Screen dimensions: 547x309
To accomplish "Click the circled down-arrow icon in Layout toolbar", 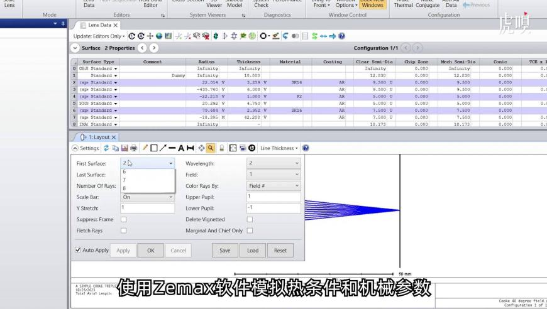I will click(251, 148).
